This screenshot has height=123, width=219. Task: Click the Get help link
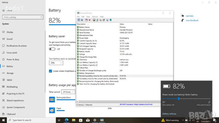point(189,16)
